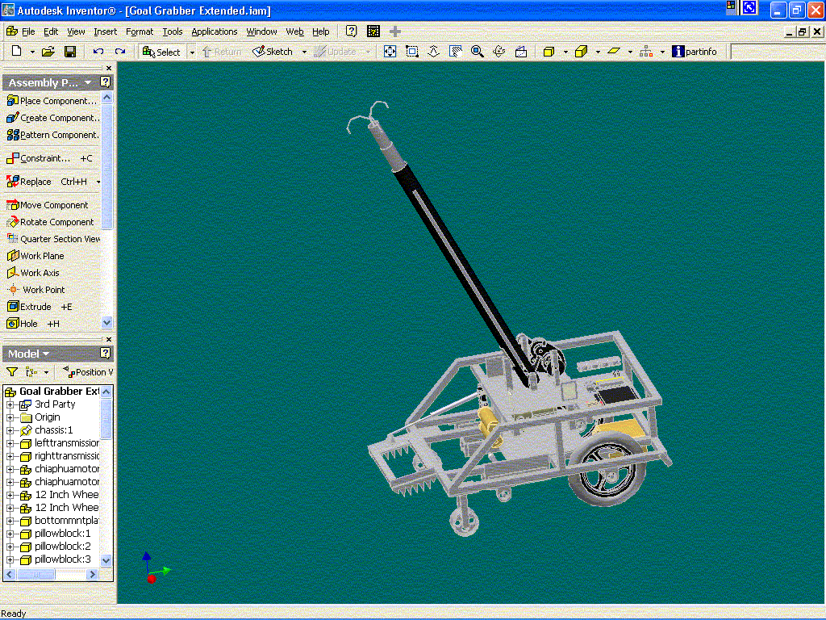Click the yellow camera view cube icon

pos(581,51)
